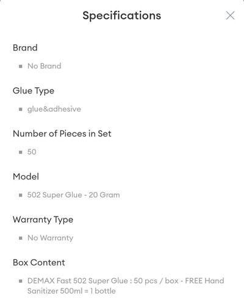Click the 50 pieces value
Image resolution: width=244 pixels, height=305 pixels.
32,152
